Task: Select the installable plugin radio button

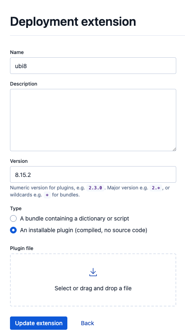Action: [13, 230]
